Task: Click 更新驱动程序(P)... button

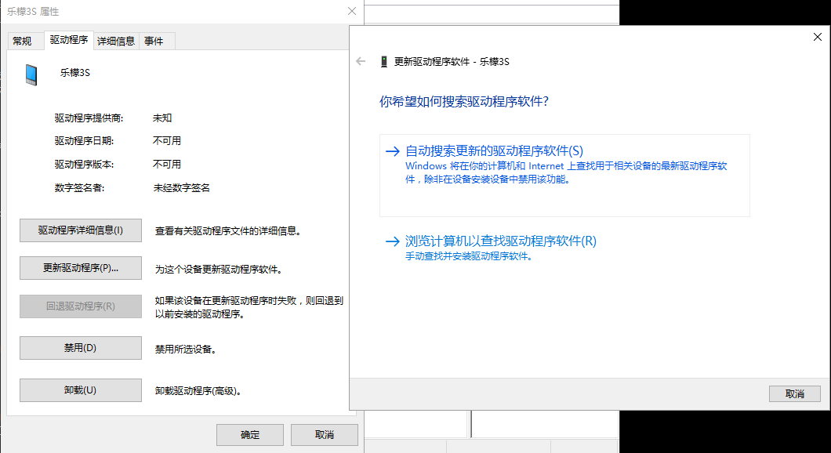Action: tap(81, 268)
